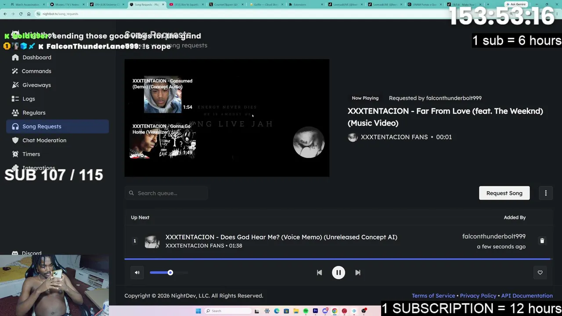Image resolution: width=562 pixels, height=316 pixels.
Task: Skip to the previous song
Action: point(319,273)
